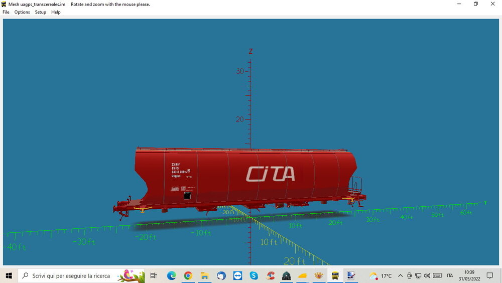
Task: Open Thunderbird mail from the taskbar
Action: 221,275
